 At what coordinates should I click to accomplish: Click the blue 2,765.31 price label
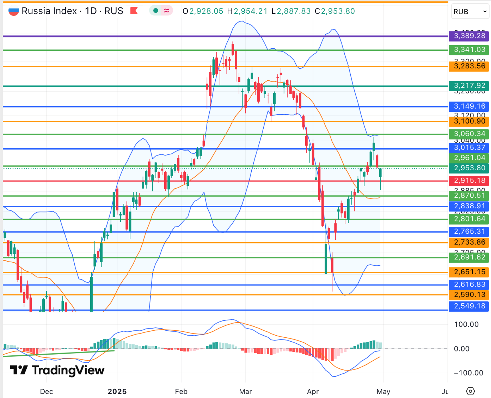tap(469, 232)
